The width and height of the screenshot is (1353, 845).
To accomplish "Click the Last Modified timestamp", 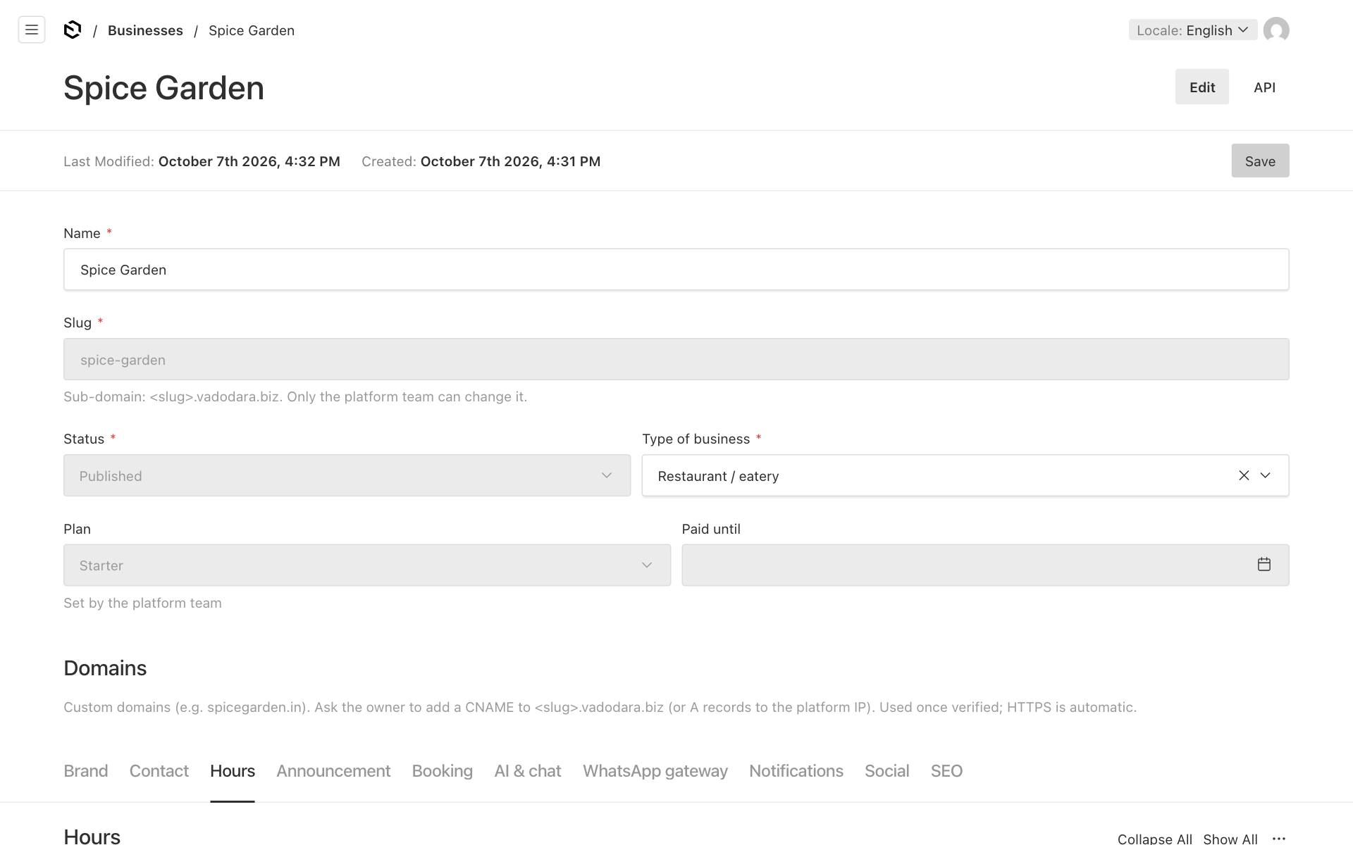I will (249, 161).
